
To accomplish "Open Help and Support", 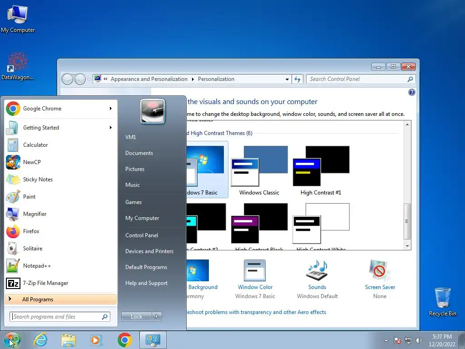I will [146, 283].
